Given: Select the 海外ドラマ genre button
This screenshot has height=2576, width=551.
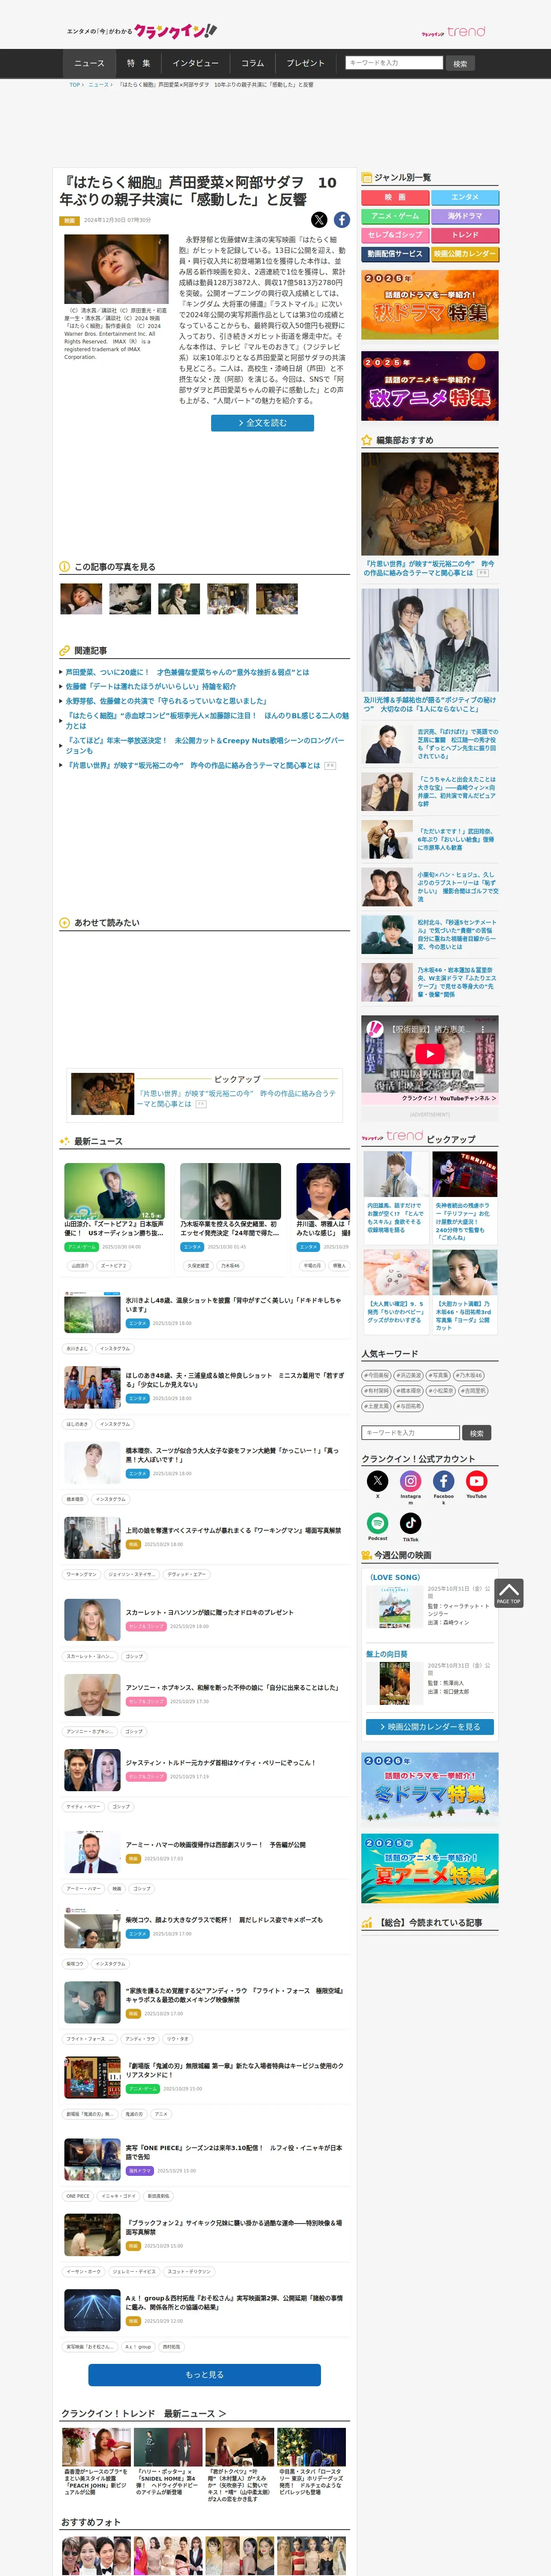Looking at the screenshot, I should (x=465, y=216).
